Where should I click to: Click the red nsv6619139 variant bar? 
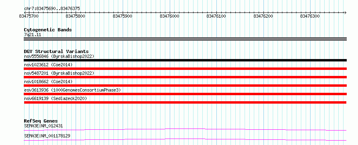point(185,102)
